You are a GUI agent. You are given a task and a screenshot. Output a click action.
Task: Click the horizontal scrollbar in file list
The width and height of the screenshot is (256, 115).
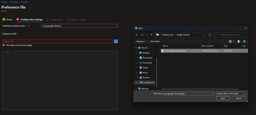coord(200,89)
